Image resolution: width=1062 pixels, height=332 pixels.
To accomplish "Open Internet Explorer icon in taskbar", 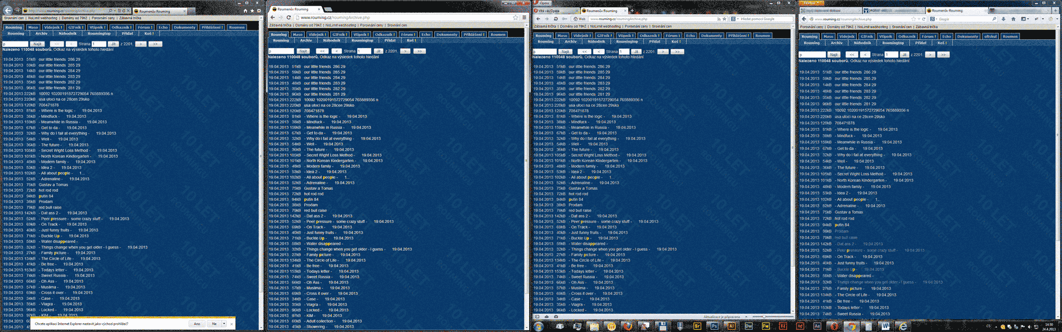I will (x=902, y=326).
